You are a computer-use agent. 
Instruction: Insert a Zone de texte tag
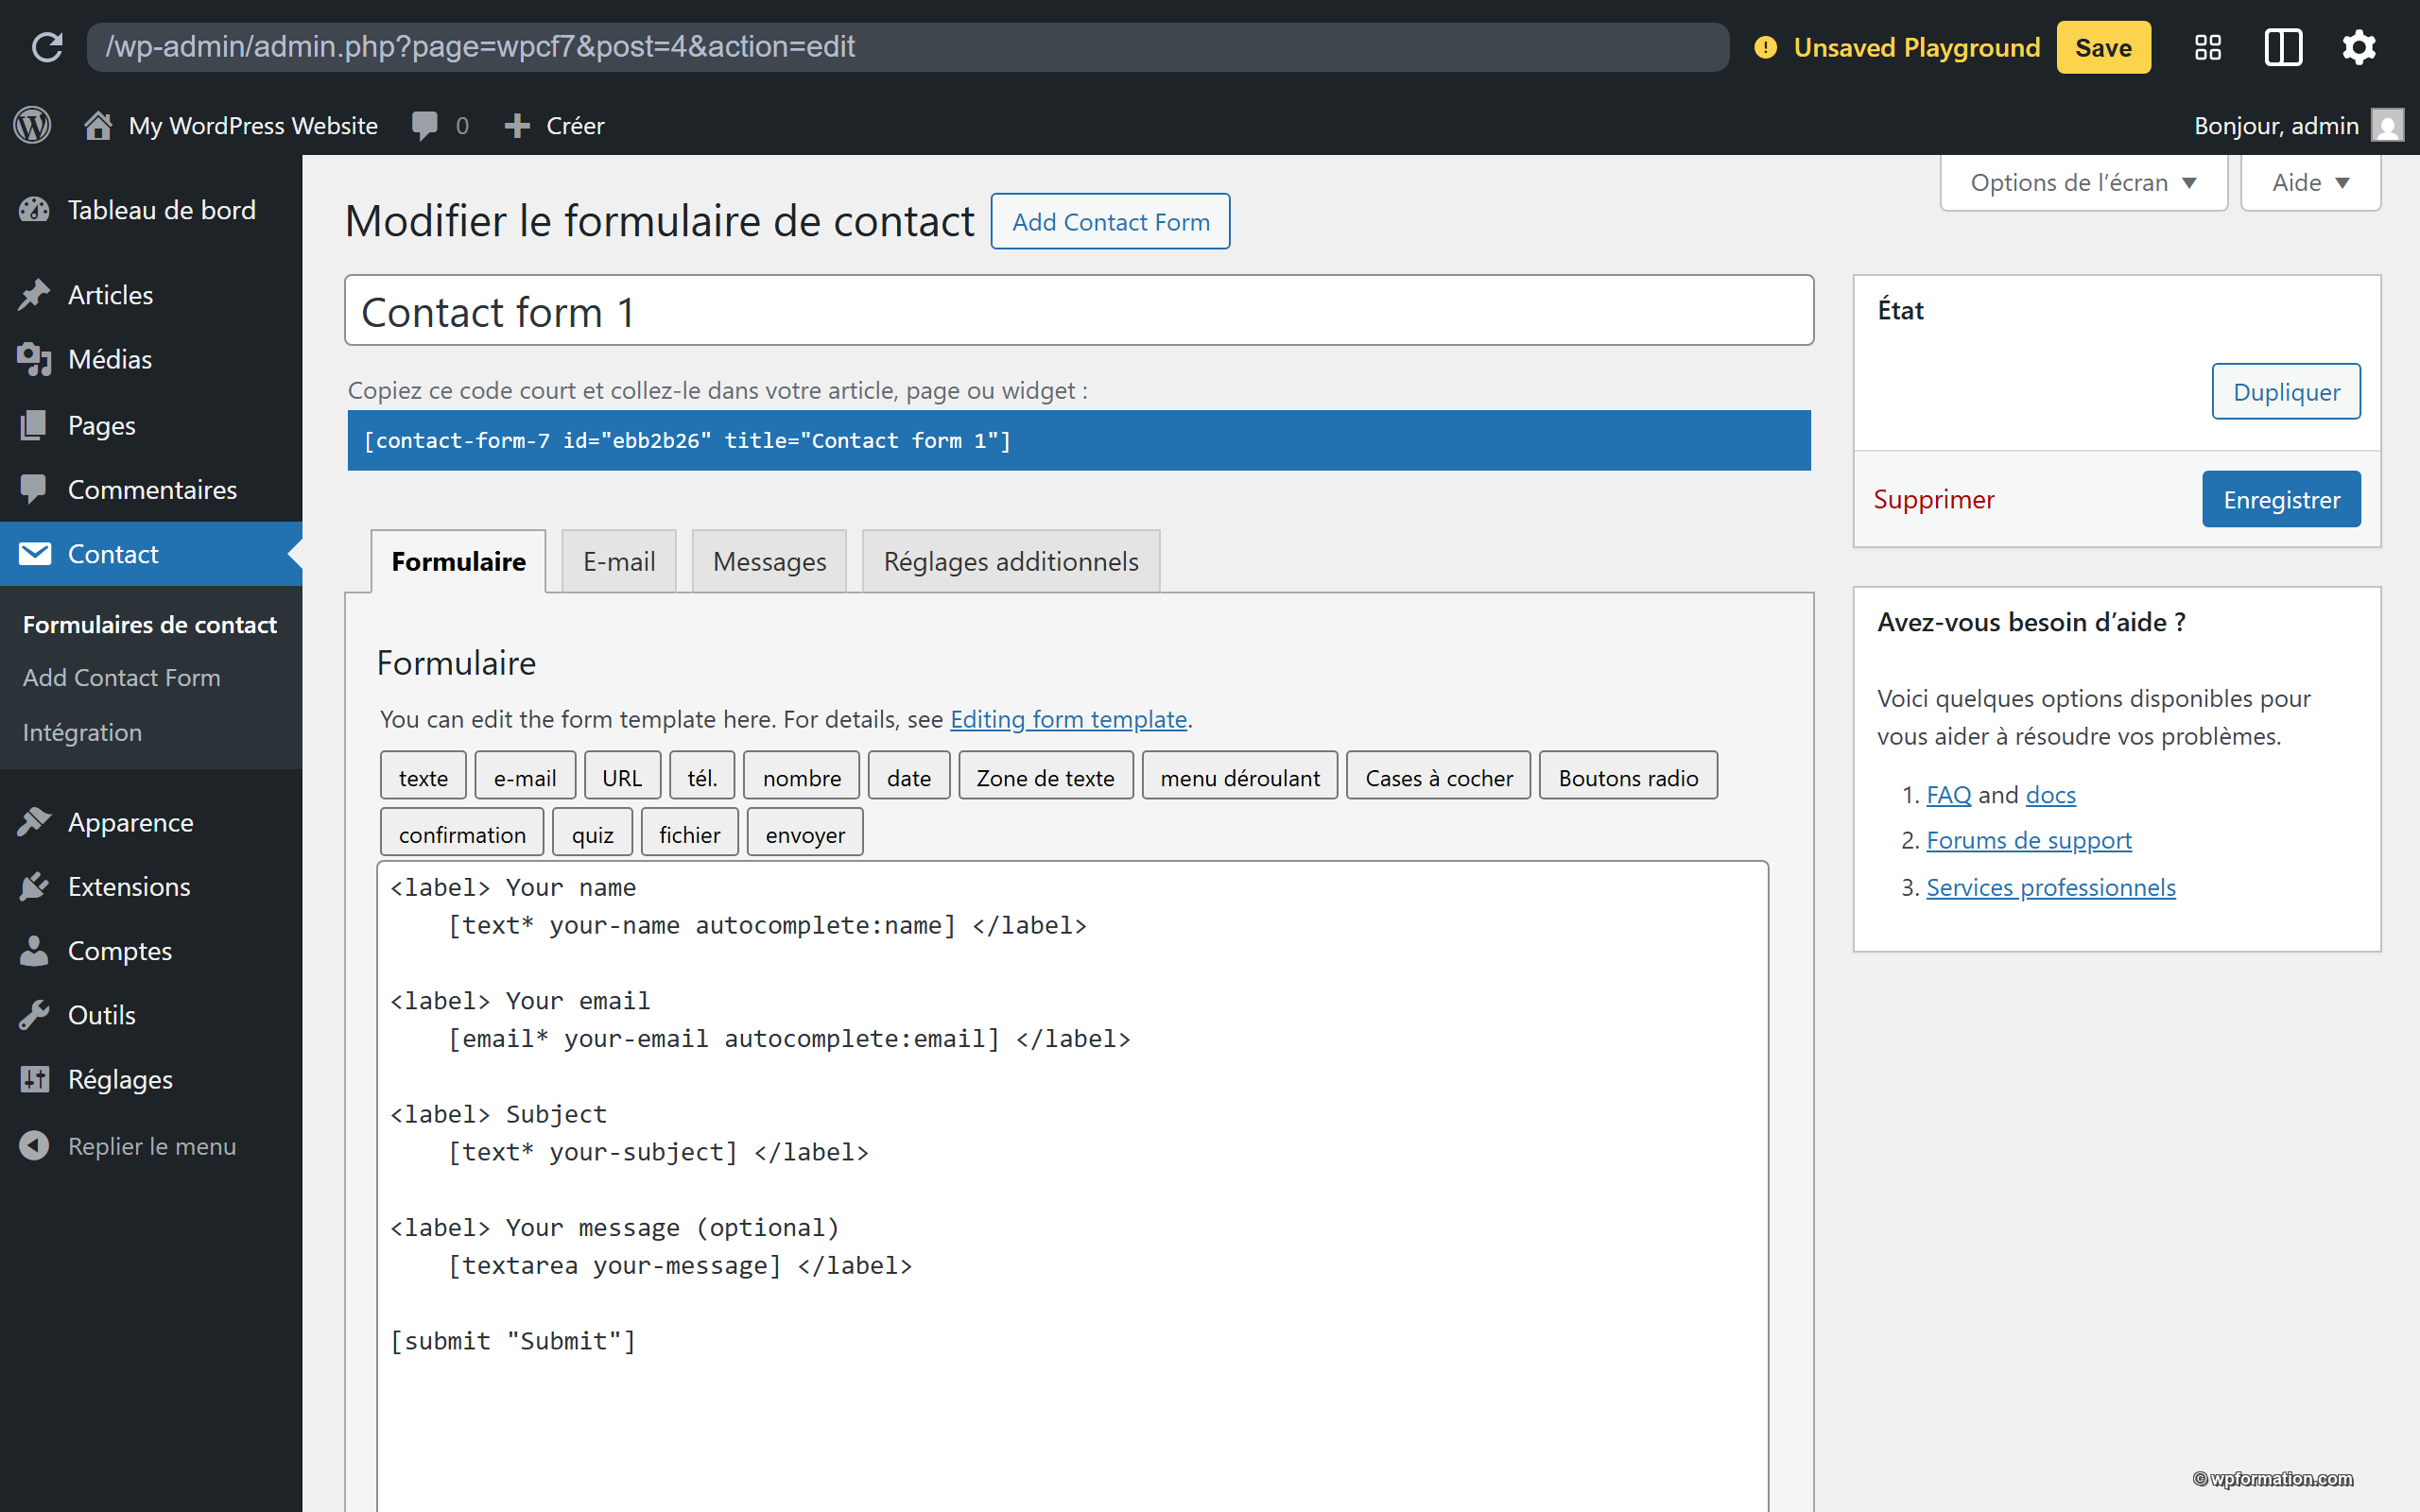pyautogui.click(x=1046, y=777)
